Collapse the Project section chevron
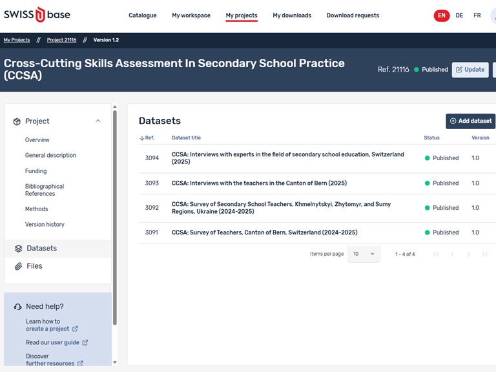The width and height of the screenshot is (496, 372). point(98,121)
